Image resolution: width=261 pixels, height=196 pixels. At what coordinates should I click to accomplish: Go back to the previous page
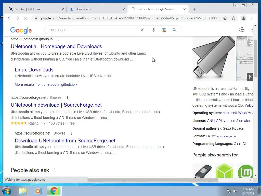click(x=9, y=18)
